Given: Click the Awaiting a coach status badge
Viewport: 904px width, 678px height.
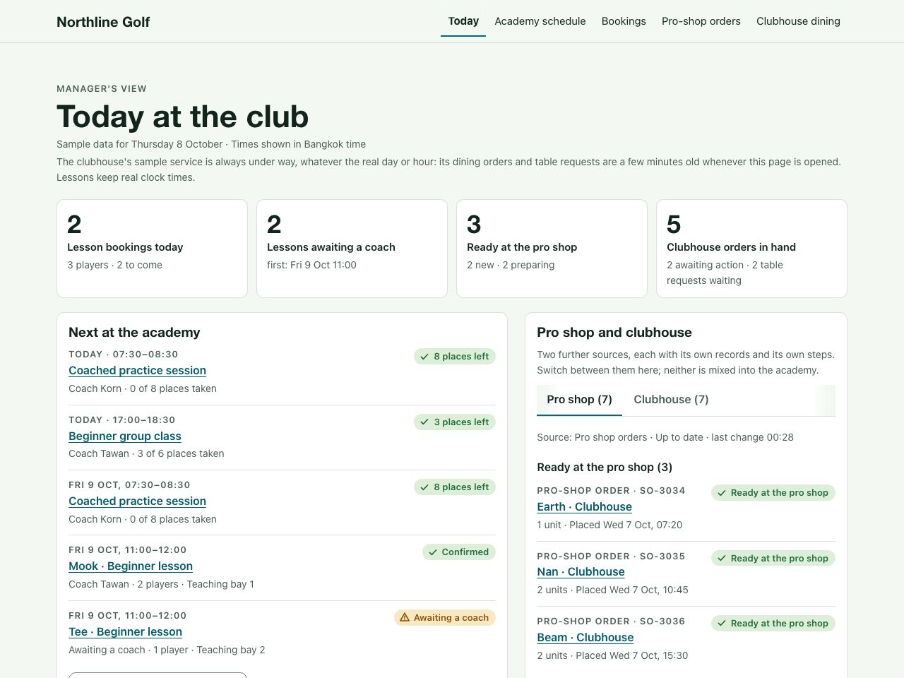Looking at the screenshot, I should [x=445, y=618].
